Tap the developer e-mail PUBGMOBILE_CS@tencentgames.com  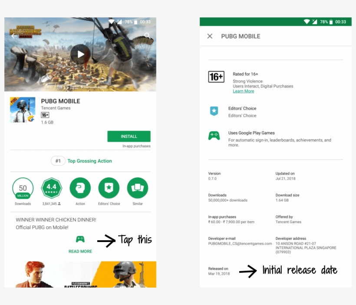click(x=240, y=244)
